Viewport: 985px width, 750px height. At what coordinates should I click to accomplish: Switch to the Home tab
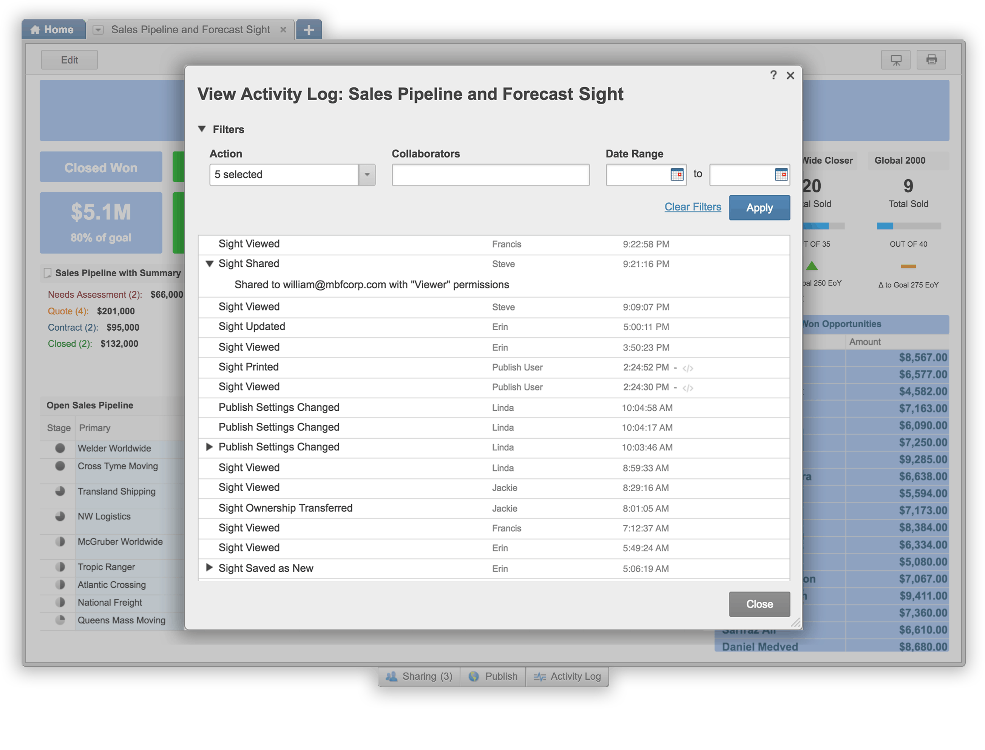(x=52, y=30)
